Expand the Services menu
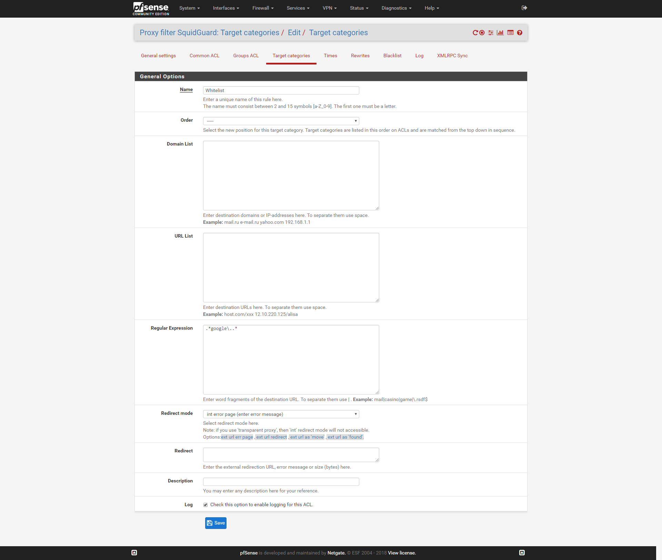The height and width of the screenshot is (560, 662). point(298,8)
